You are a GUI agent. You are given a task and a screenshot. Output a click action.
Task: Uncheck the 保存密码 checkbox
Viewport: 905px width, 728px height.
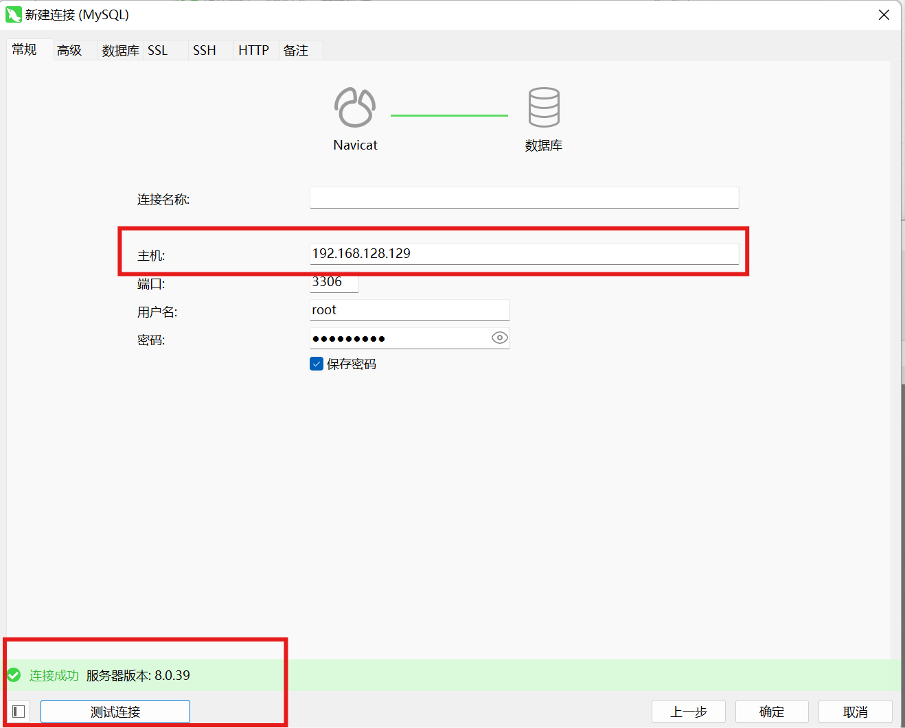(317, 364)
